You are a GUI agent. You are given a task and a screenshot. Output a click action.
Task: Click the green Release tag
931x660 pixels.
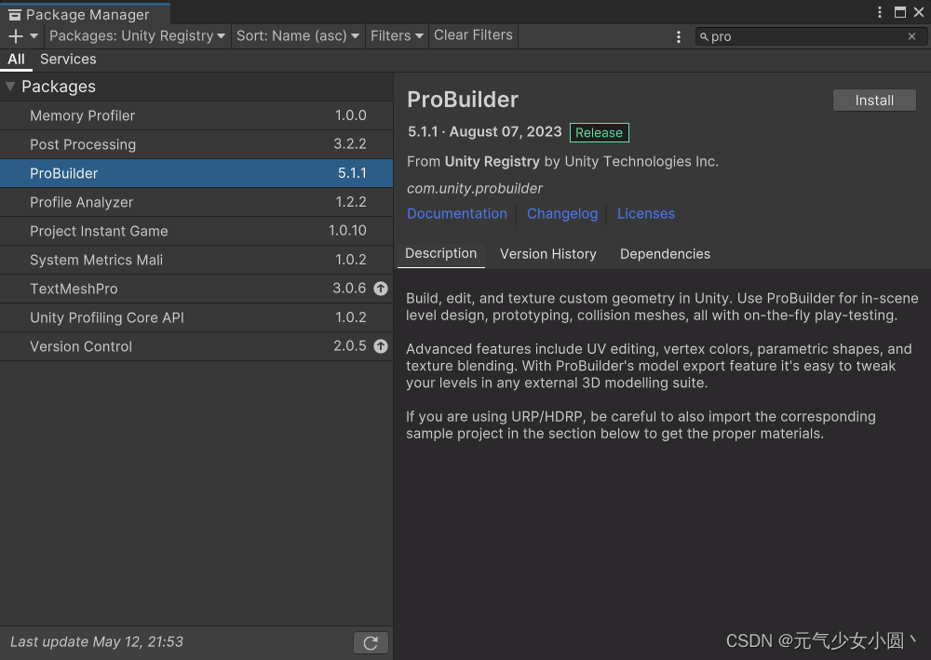(599, 133)
